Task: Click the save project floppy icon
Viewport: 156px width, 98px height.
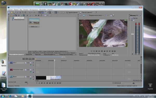Action: (14, 12)
